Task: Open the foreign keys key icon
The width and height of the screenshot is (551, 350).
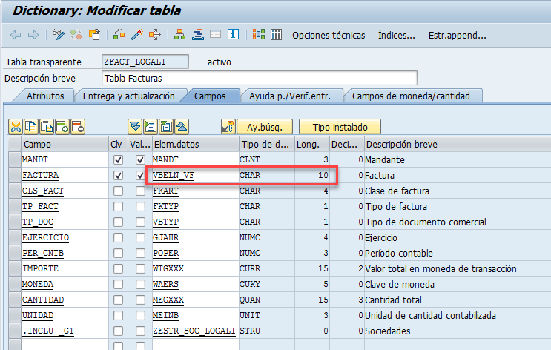Action: click(228, 127)
